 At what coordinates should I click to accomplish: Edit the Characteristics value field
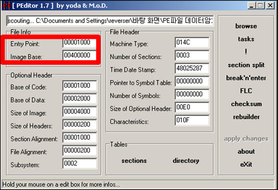pos(192,120)
